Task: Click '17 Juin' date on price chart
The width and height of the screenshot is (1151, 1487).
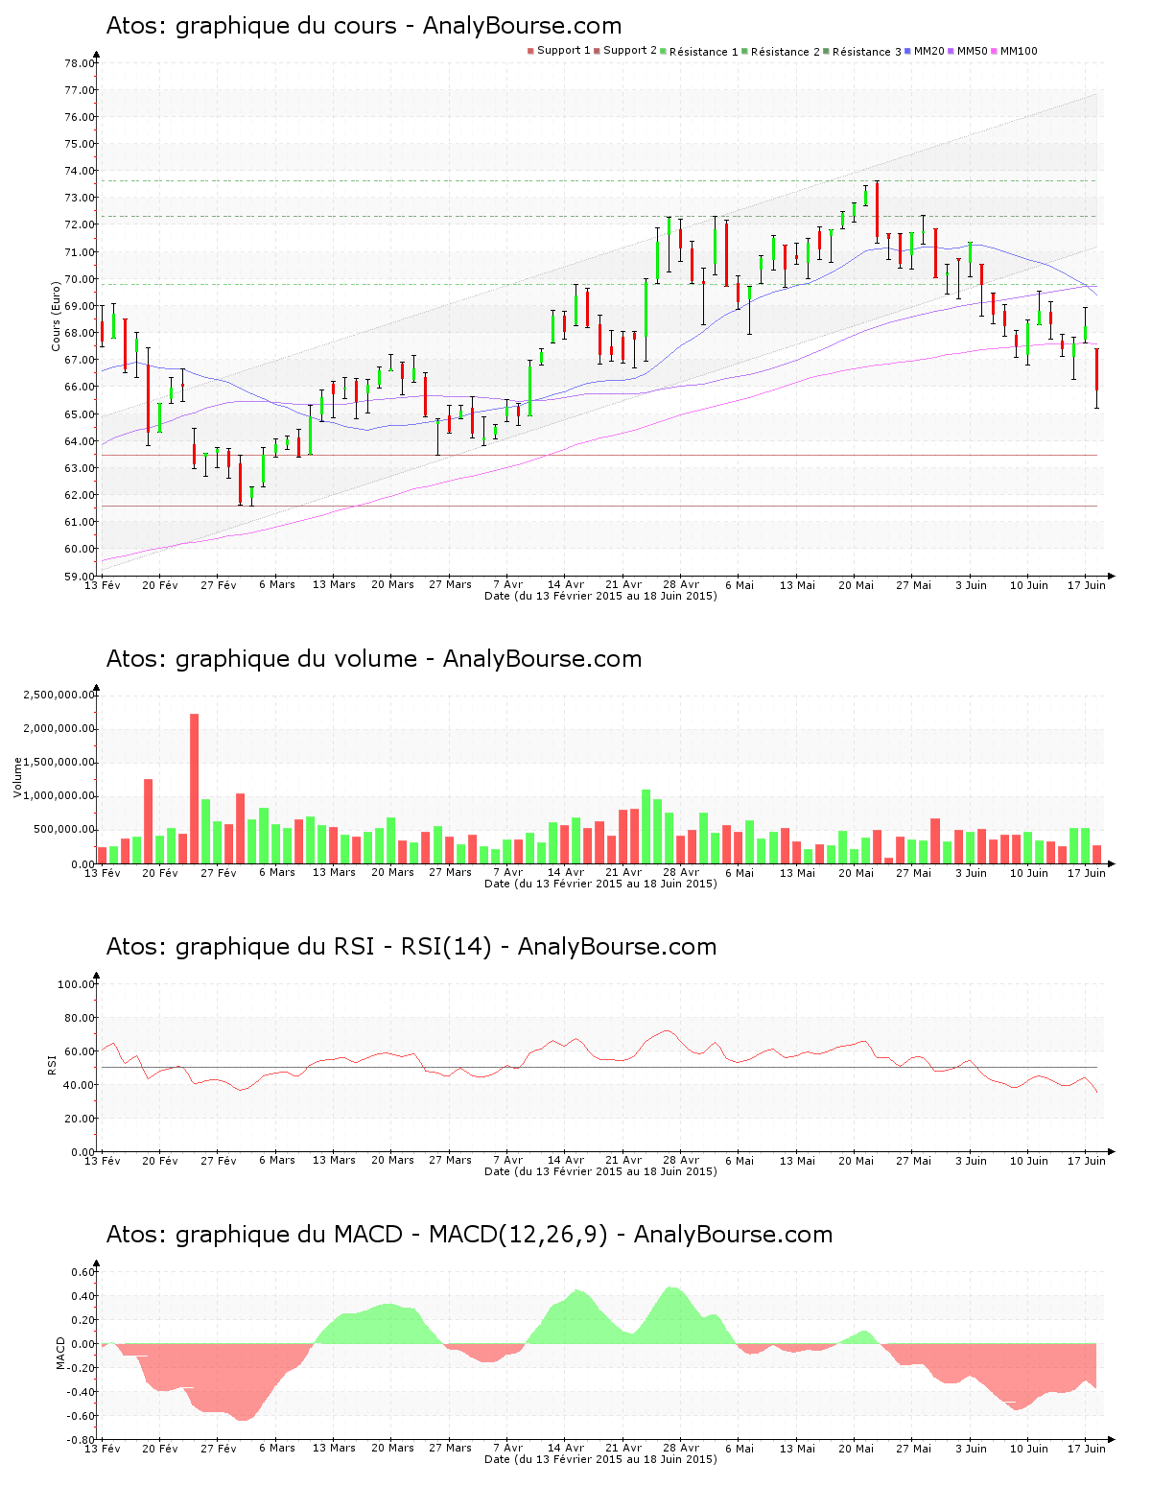Action: pos(1087,584)
